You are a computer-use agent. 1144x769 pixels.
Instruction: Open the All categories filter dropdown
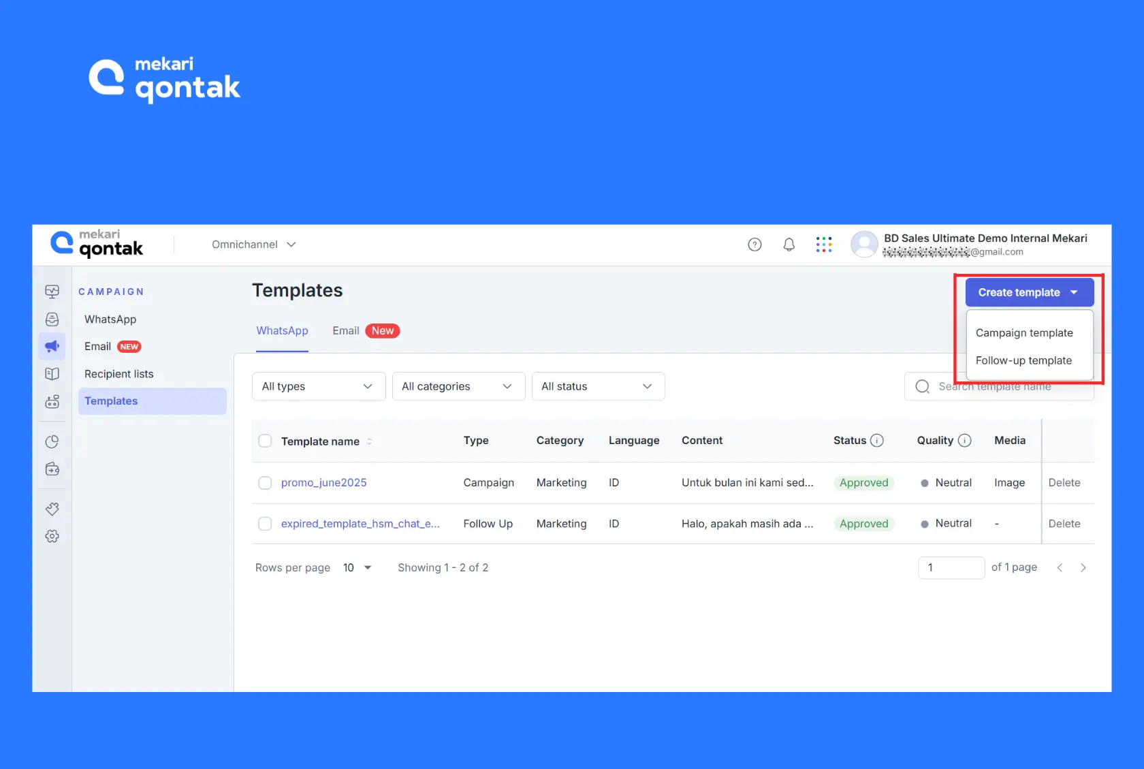458,386
